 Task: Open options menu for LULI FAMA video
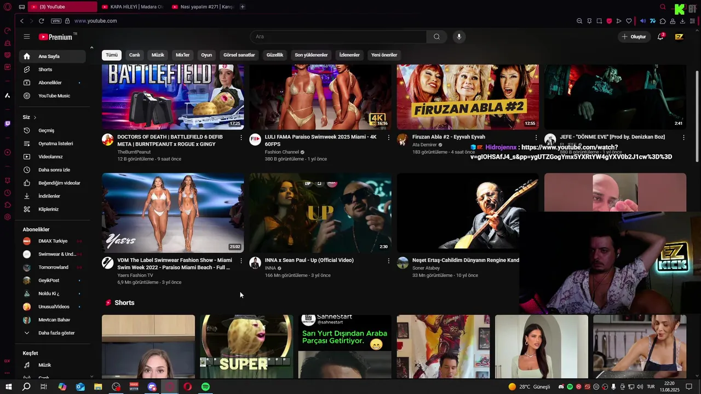coord(389,137)
